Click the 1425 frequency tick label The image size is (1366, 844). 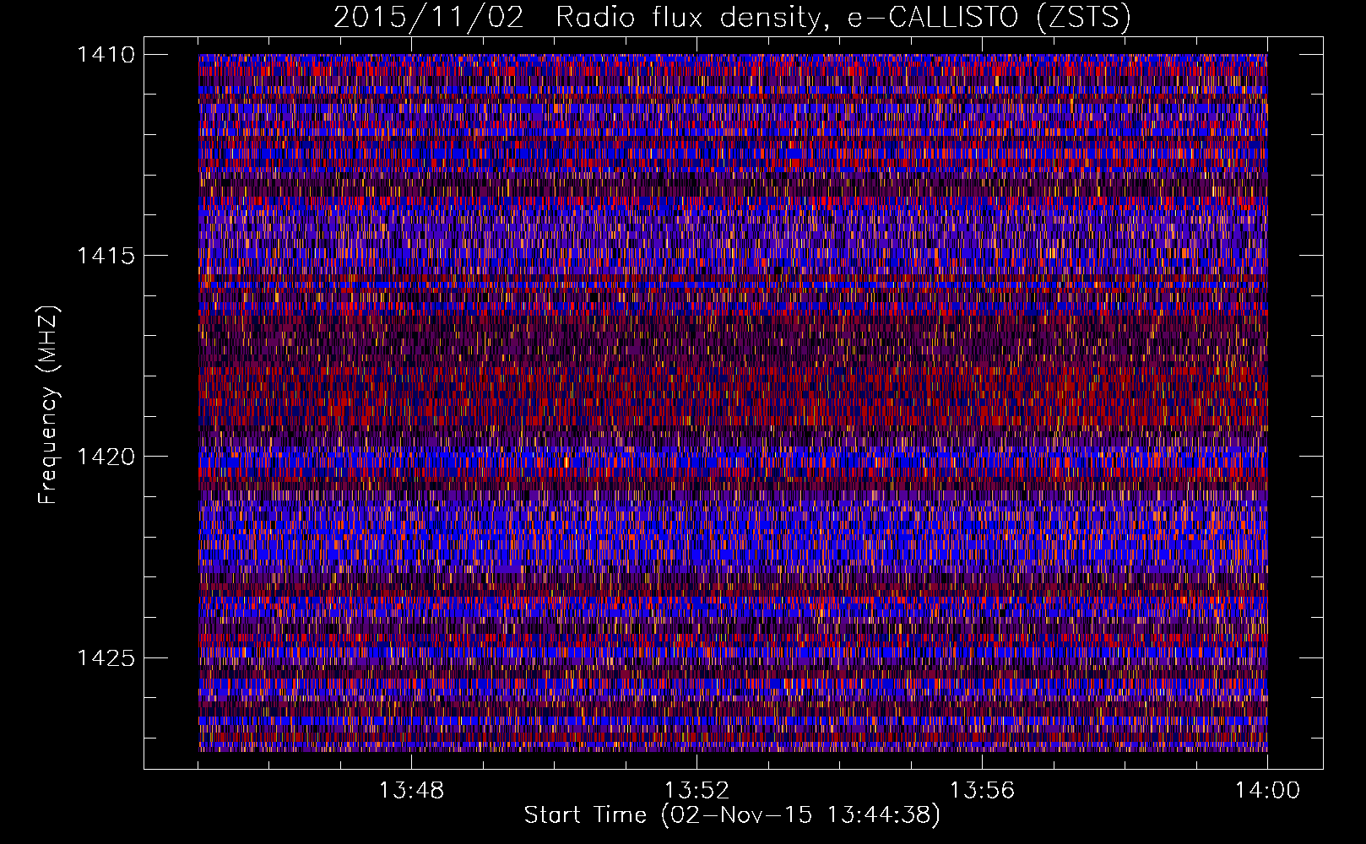click(106, 657)
